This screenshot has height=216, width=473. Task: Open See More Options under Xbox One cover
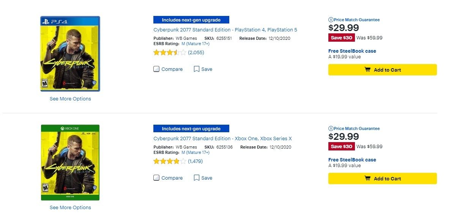pos(70,208)
